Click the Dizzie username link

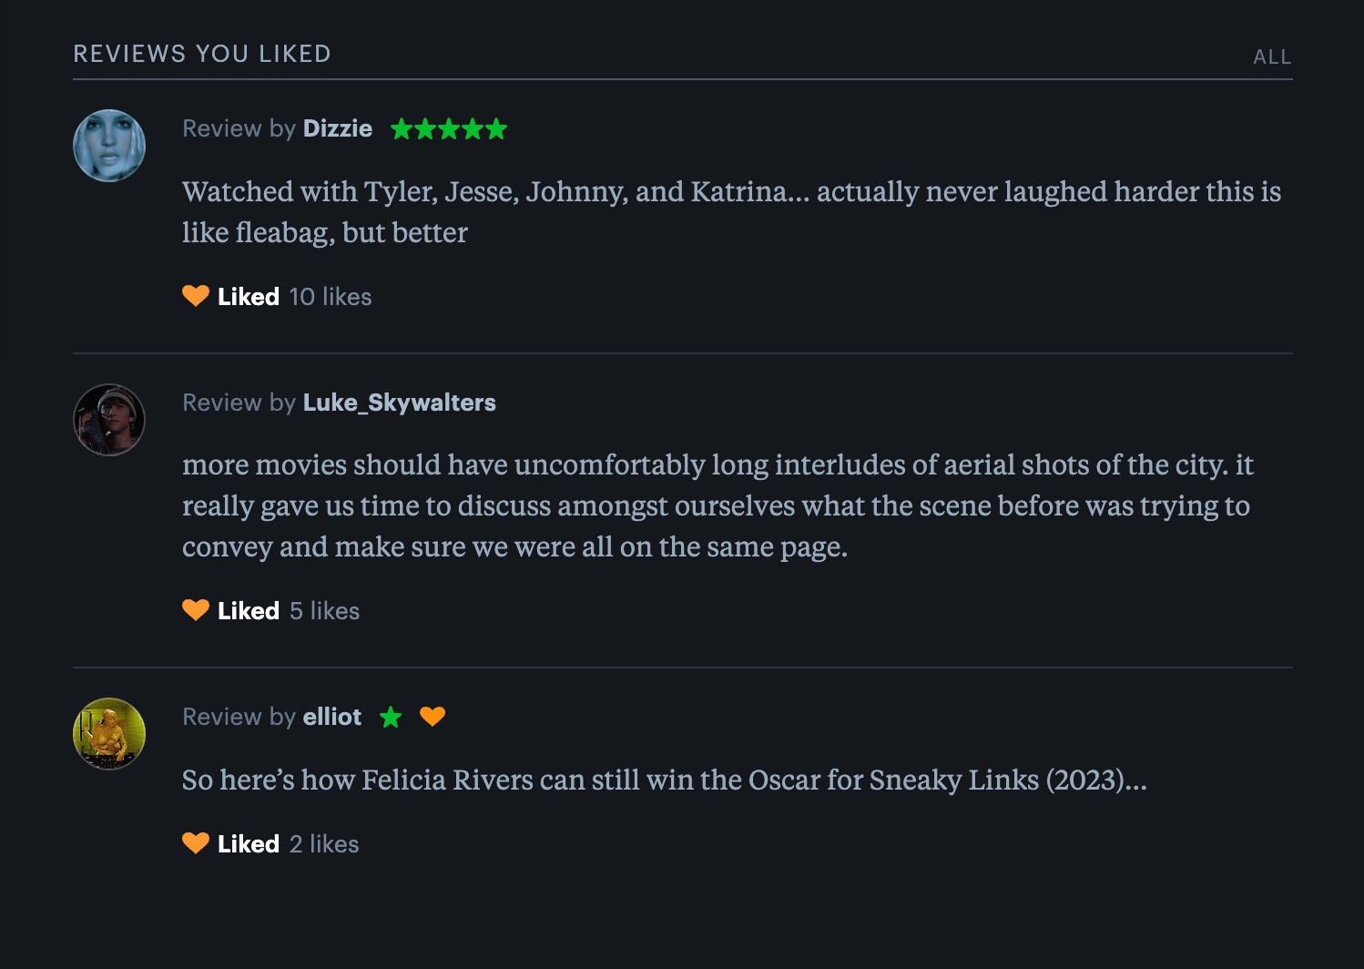click(x=337, y=128)
